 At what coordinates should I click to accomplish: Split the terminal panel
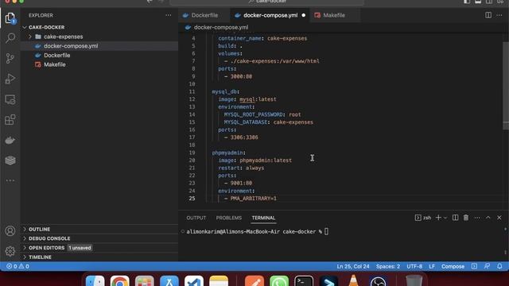click(x=456, y=218)
